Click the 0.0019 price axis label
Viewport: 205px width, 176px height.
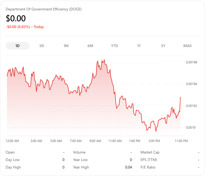pyautogui.click(x=191, y=128)
